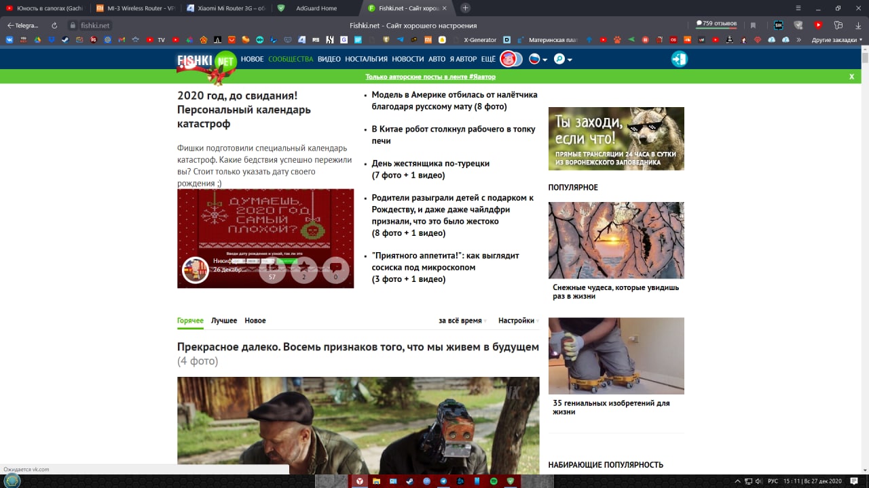This screenshot has height=488, width=869.
Task: Open the 'Я АВТОР' menu item
Action: (x=463, y=59)
